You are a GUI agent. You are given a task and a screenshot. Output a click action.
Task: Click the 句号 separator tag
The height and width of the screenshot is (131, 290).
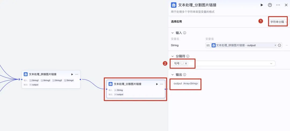(x=180, y=63)
